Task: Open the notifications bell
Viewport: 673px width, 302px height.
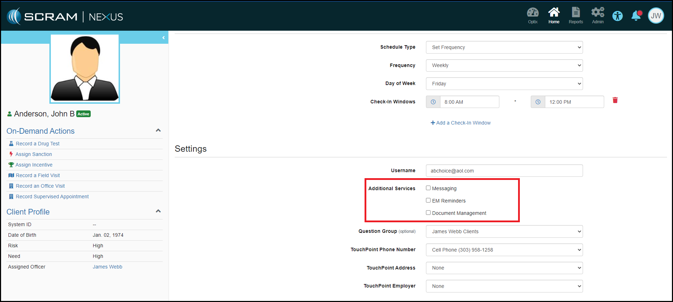Action: point(636,16)
